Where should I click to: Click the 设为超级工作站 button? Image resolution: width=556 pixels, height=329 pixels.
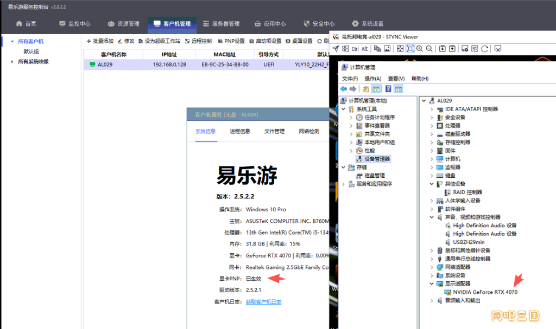tap(159, 41)
